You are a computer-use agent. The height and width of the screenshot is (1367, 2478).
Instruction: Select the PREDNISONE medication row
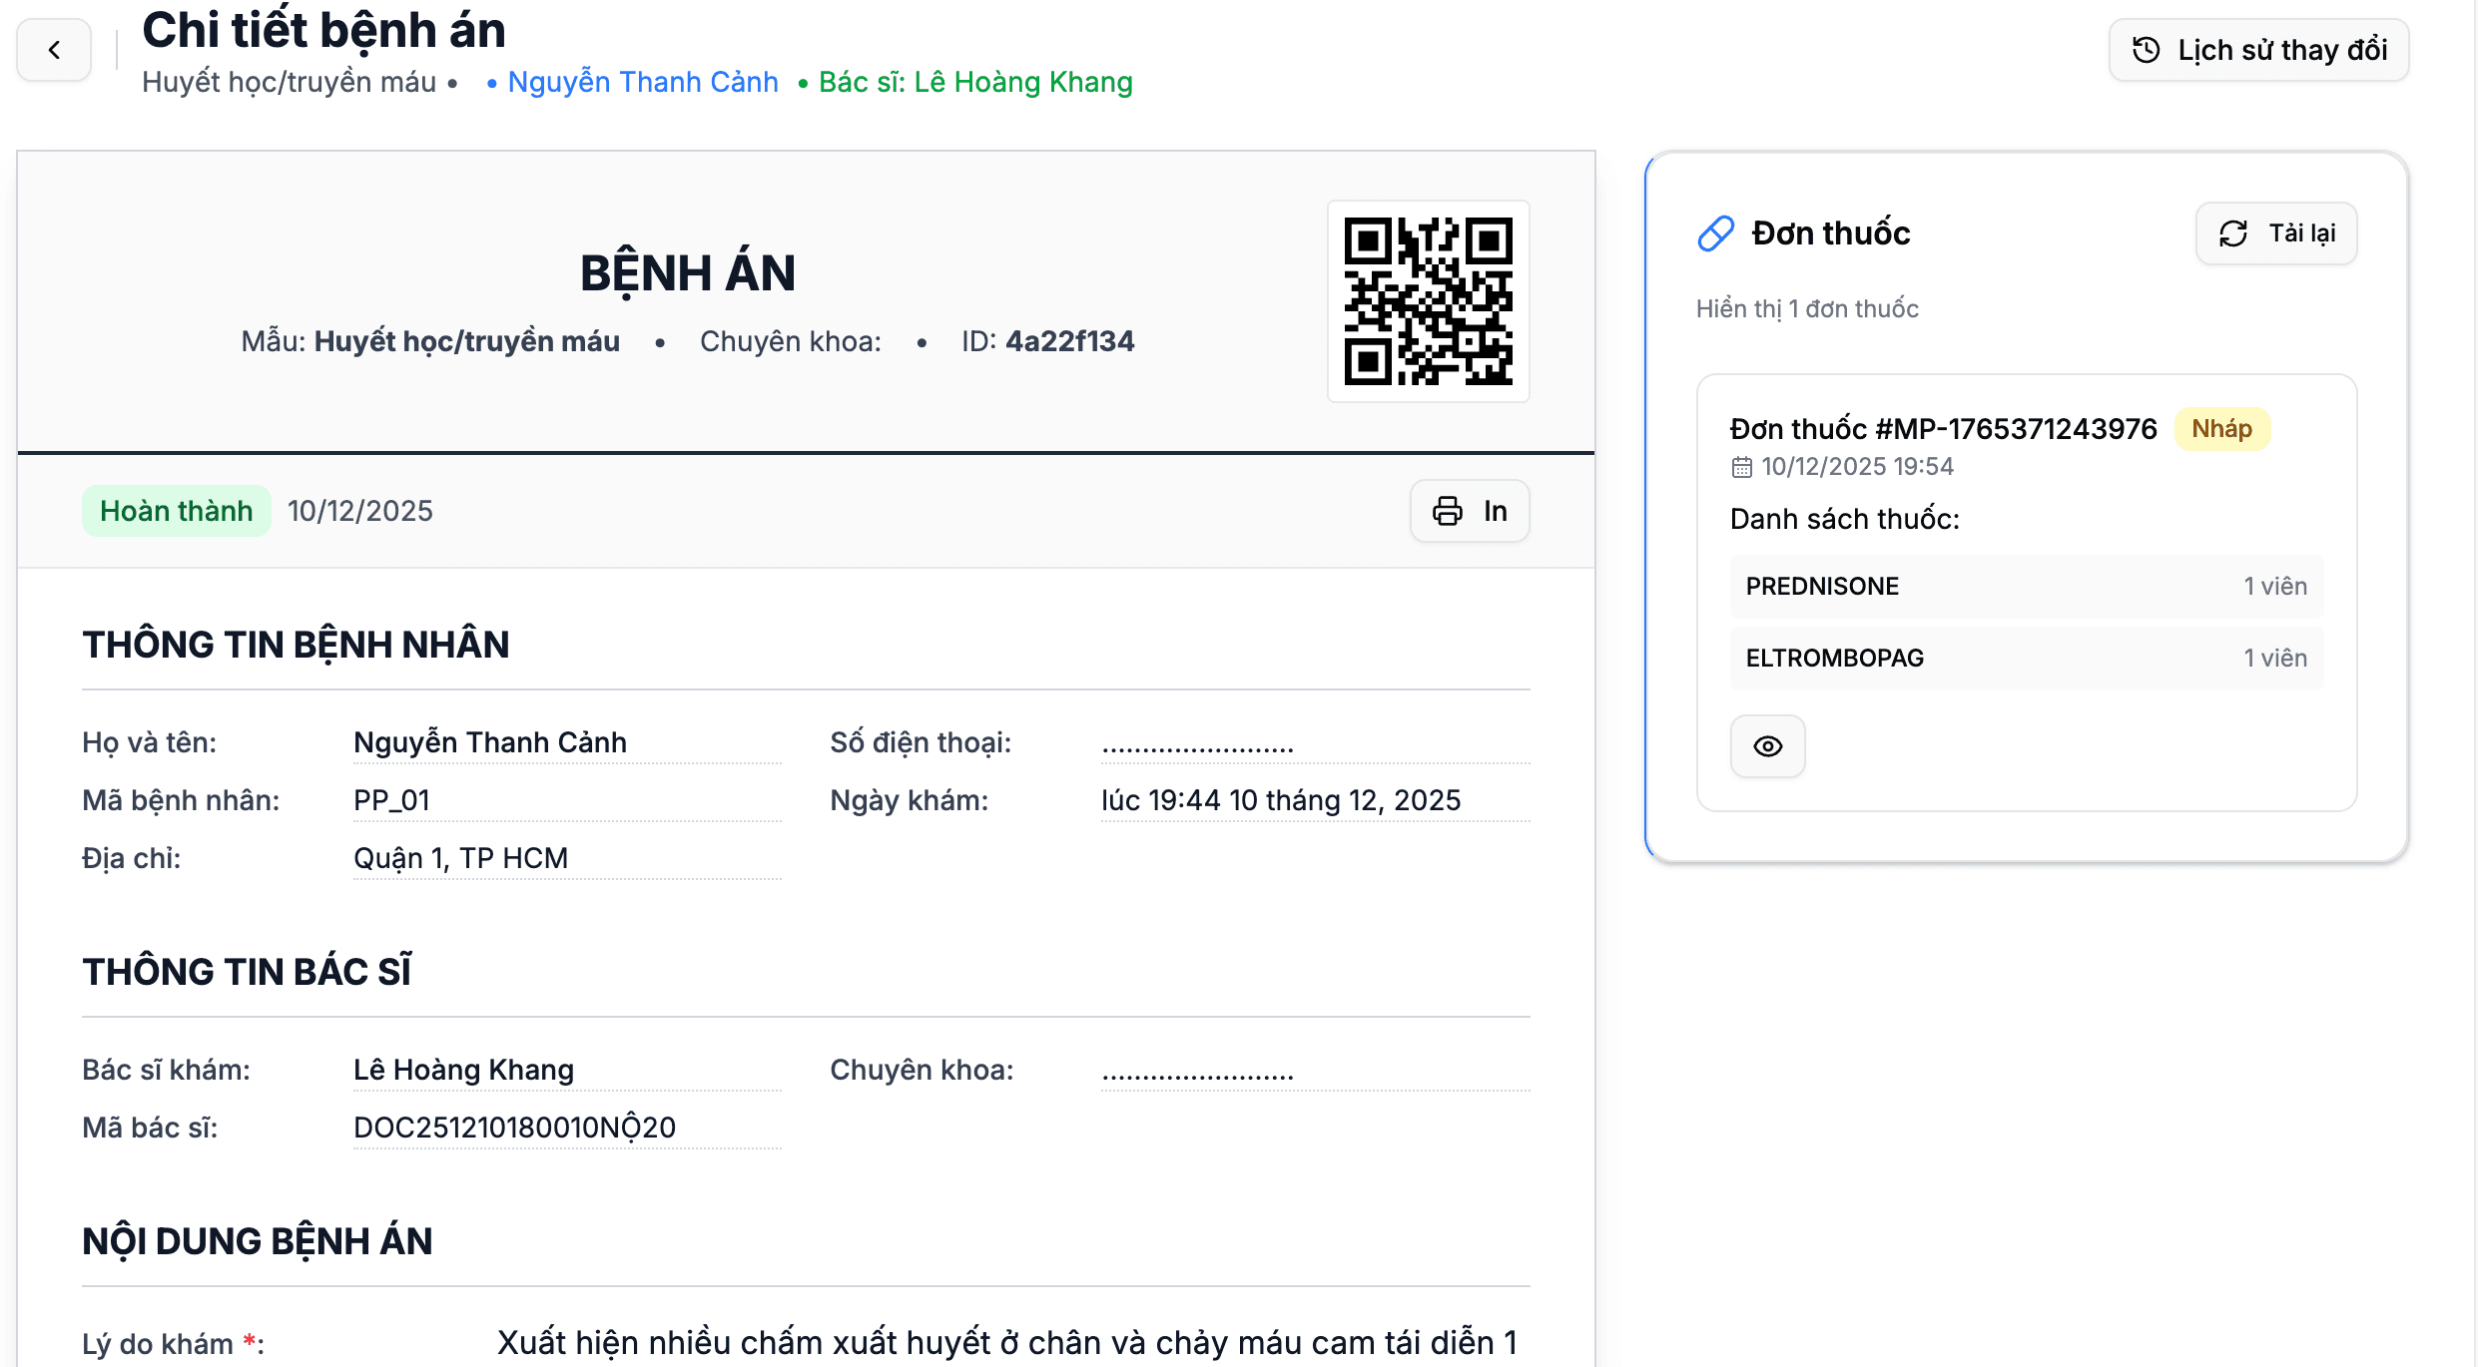pyautogui.click(x=2027, y=587)
